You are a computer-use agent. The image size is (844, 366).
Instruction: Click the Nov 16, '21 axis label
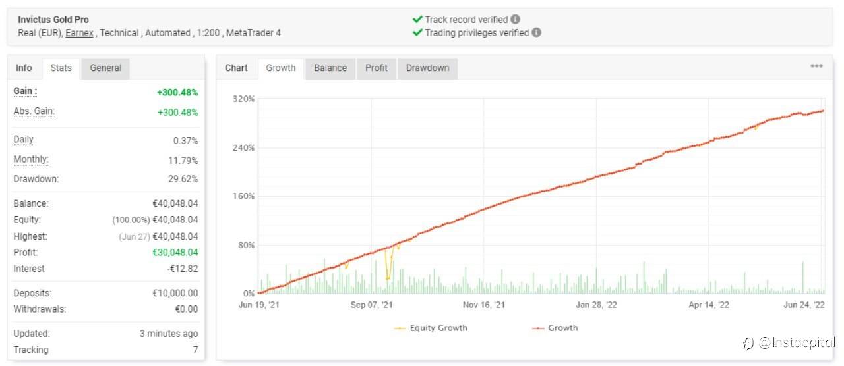484,305
